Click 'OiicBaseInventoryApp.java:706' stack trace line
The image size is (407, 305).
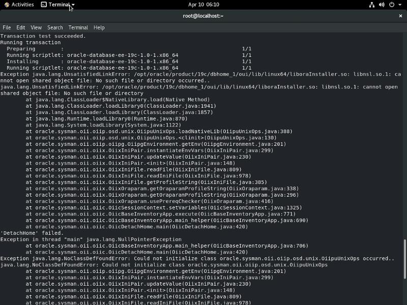pyautogui.click(x=167, y=246)
